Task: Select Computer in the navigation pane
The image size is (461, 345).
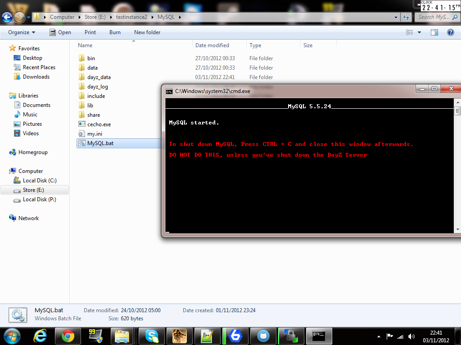Action: pos(31,171)
